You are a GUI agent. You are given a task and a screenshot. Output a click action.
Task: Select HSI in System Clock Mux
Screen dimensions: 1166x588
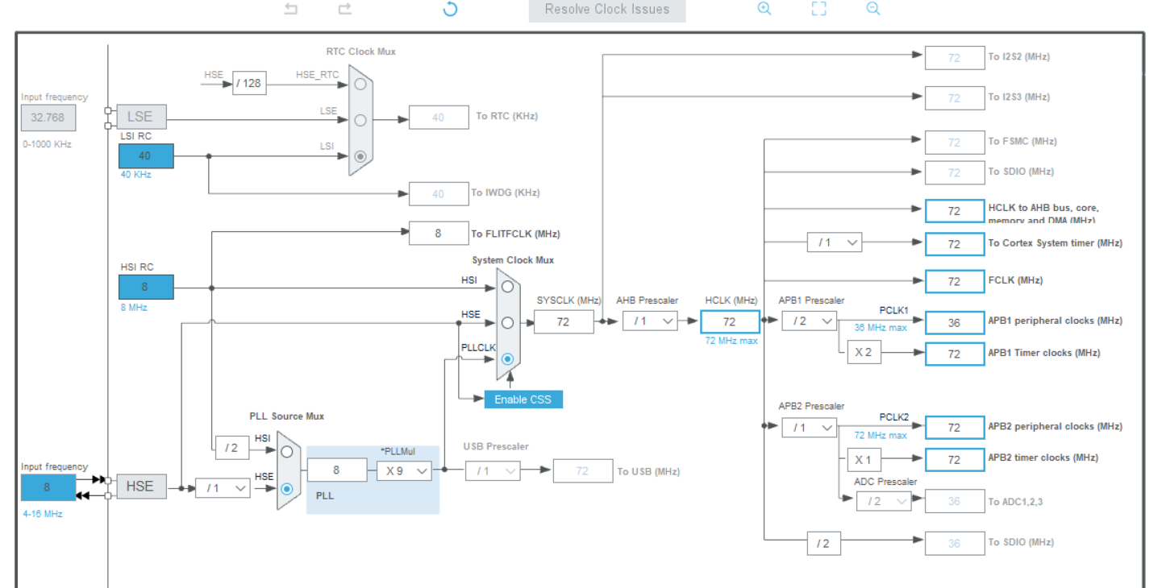(507, 286)
